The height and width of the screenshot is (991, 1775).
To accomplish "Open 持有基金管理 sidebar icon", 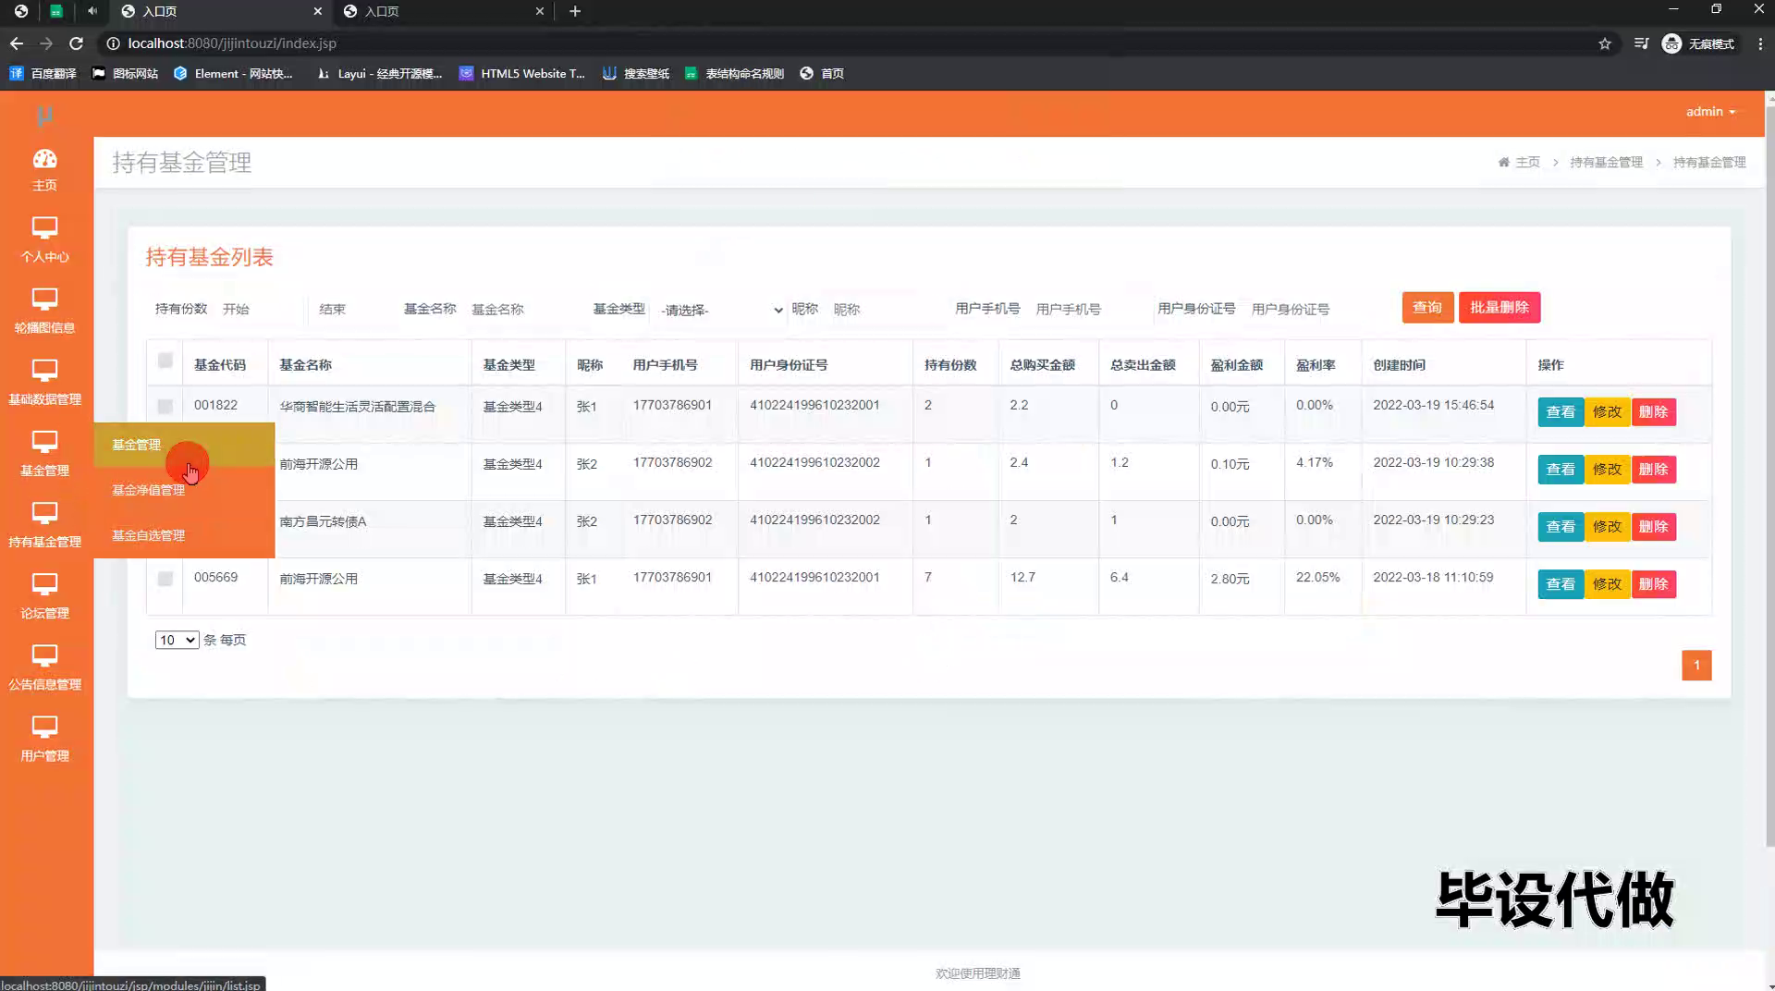I will (x=44, y=512).
